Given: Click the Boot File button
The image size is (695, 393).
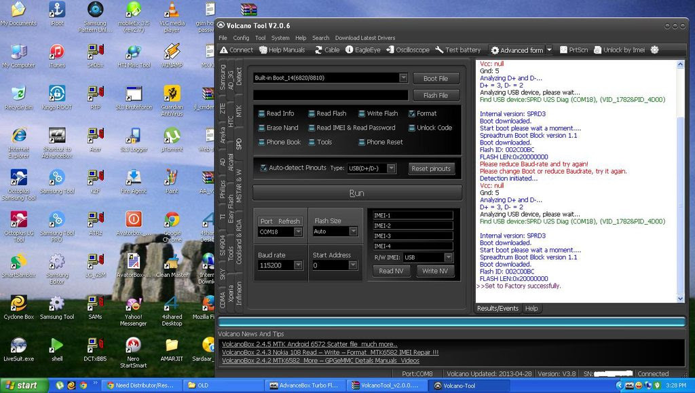Looking at the screenshot, I should click(436, 79).
